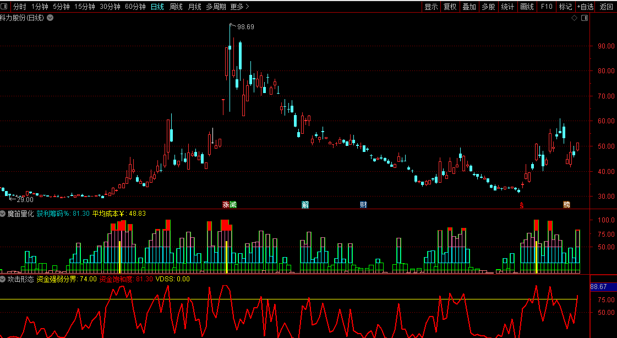Click the green 减 event marker
The width and height of the screenshot is (617, 338).
tap(233, 205)
